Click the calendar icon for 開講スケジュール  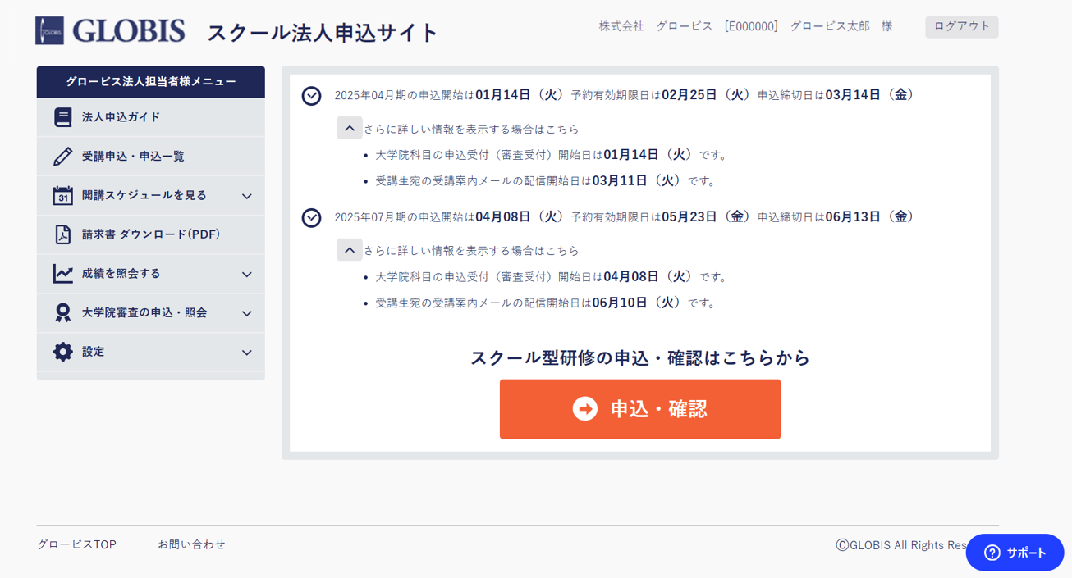(63, 195)
